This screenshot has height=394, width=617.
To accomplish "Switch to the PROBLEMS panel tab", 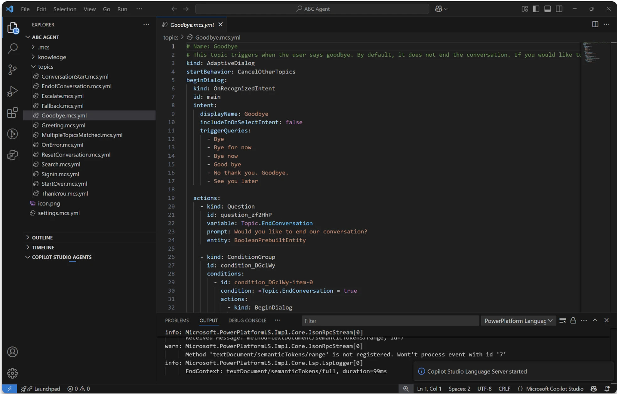I will click(x=177, y=320).
